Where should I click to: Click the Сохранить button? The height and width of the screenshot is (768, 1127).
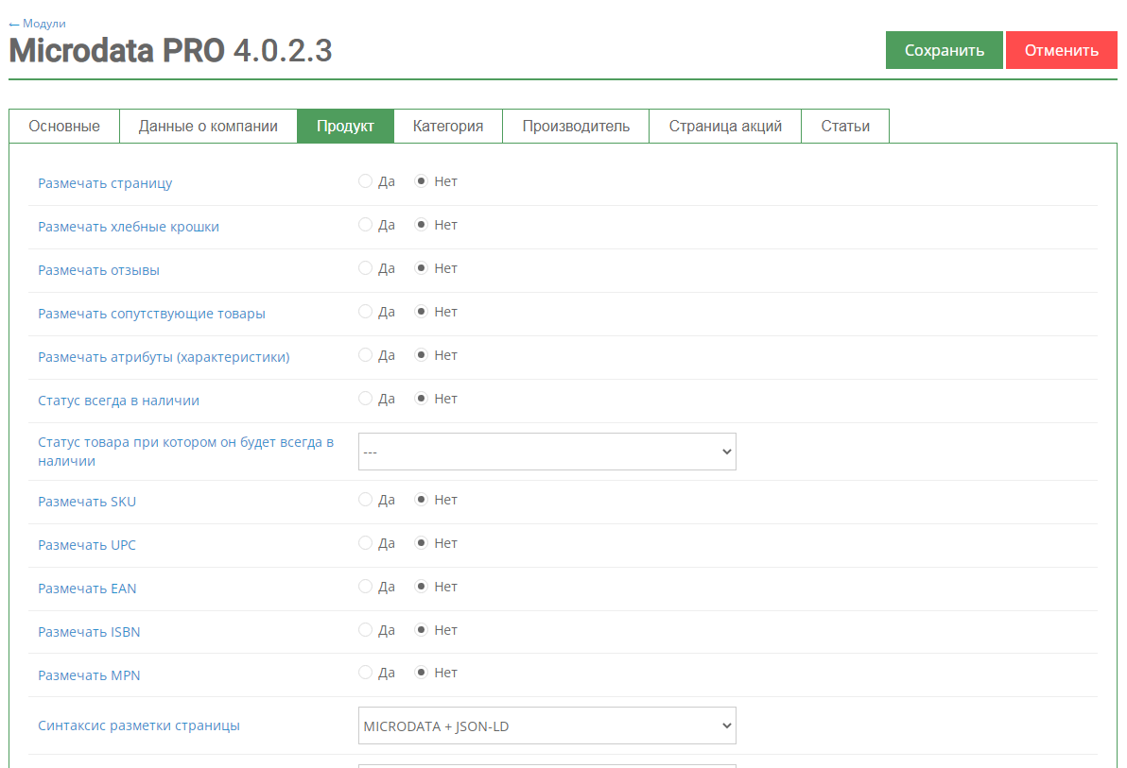(x=944, y=50)
